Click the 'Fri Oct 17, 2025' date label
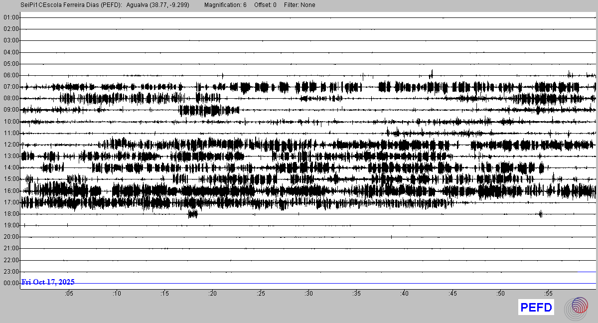Screen dimensions: 598x323 pyautogui.click(x=48, y=282)
